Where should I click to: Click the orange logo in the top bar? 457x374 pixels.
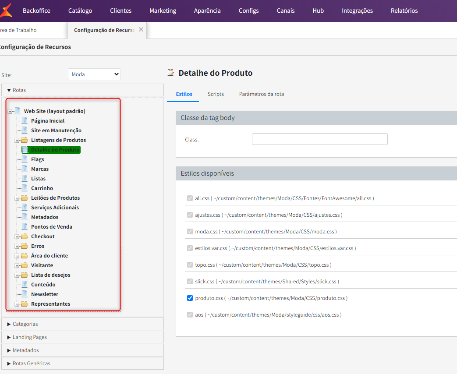pyautogui.click(x=6, y=11)
